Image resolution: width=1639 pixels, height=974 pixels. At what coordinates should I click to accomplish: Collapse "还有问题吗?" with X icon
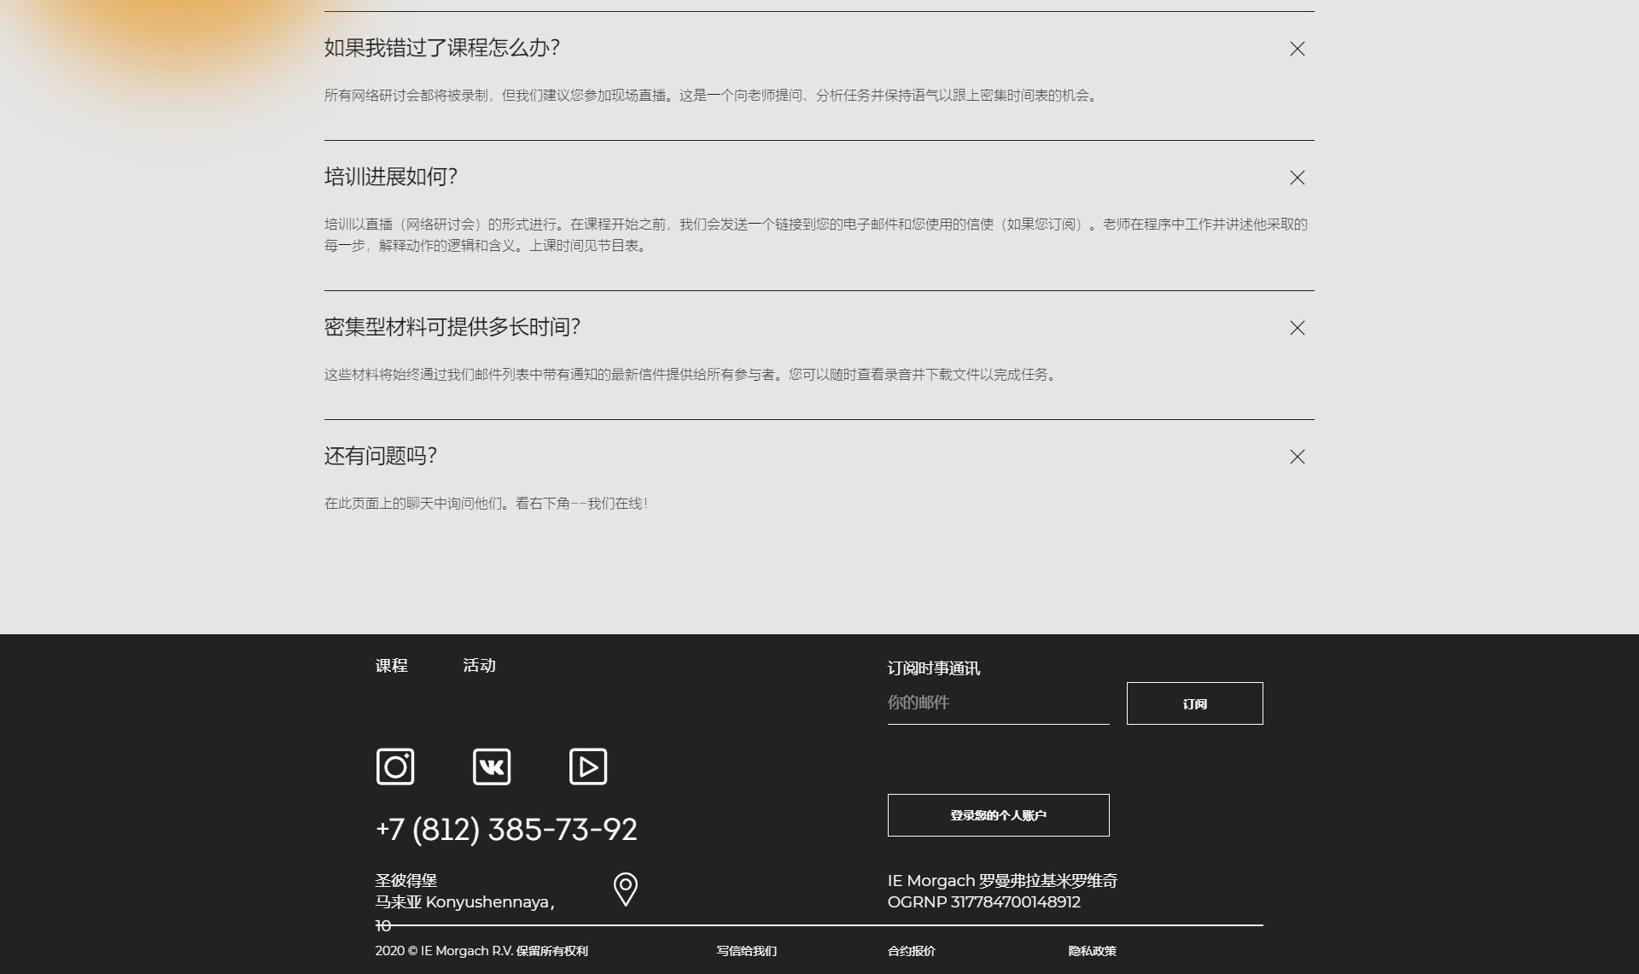click(1298, 457)
